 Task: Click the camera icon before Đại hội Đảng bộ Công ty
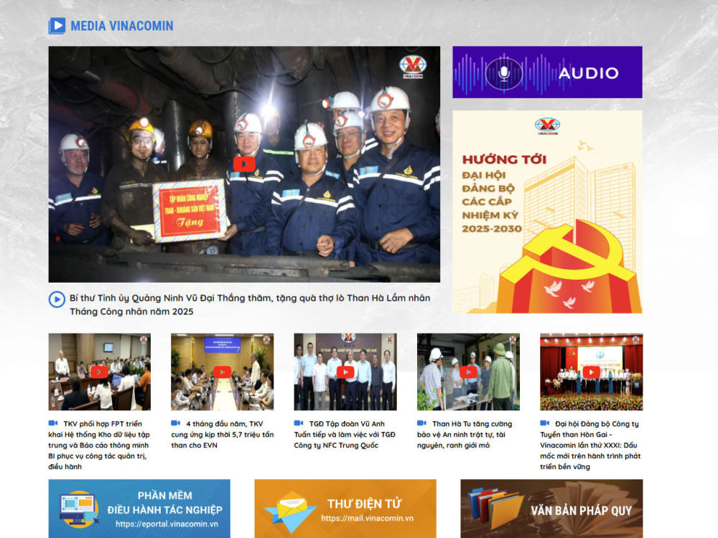(x=544, y=423)
